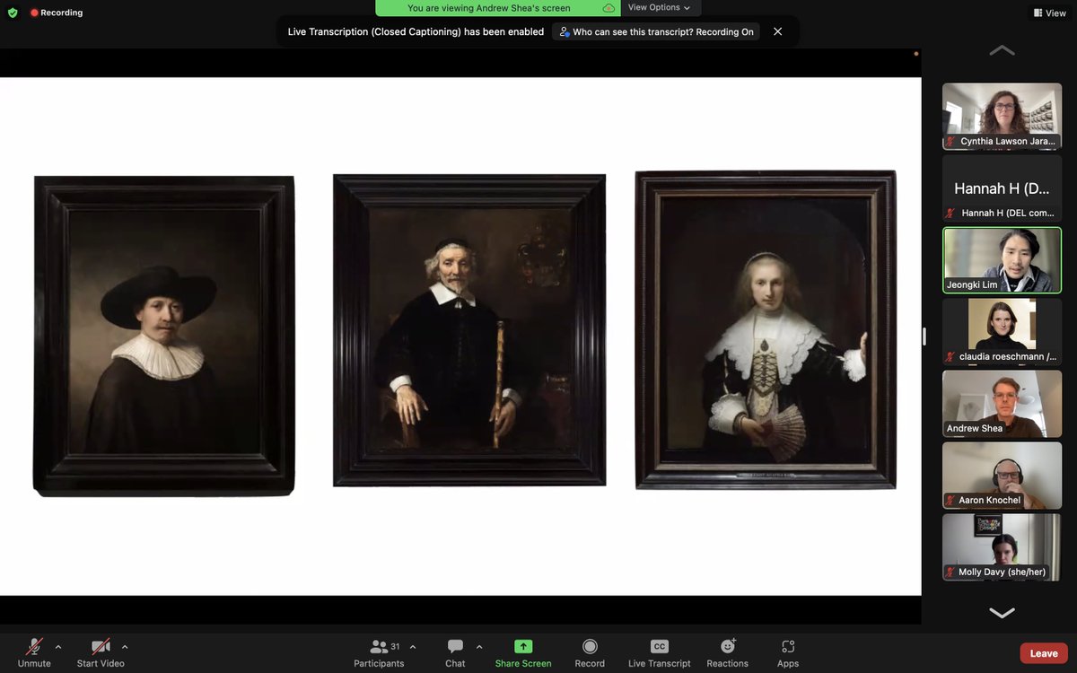Select Cynthia Lawson Jara's video tile

1002,117
